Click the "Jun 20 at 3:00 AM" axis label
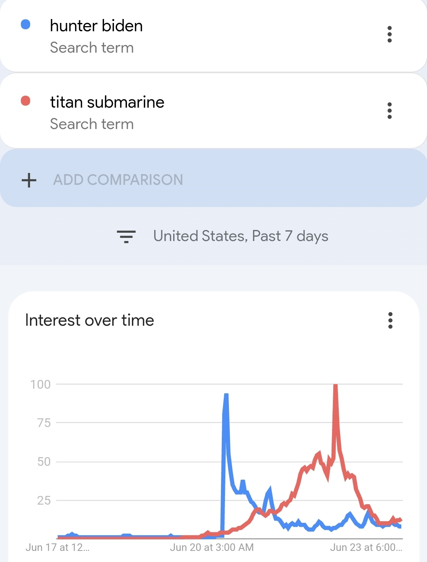The image size is (427, 562). click(x=212, y=547)
